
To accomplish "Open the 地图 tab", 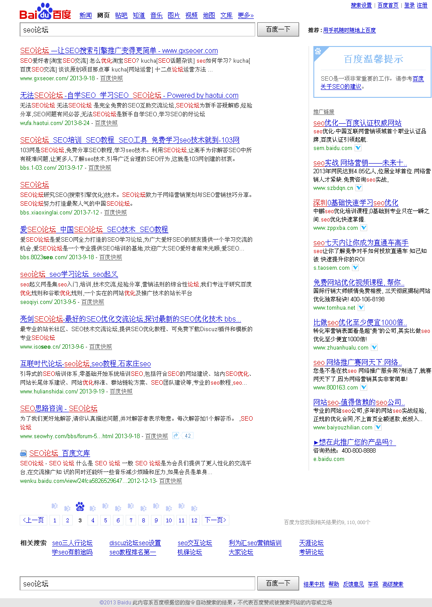I will [x=209, y=15].
